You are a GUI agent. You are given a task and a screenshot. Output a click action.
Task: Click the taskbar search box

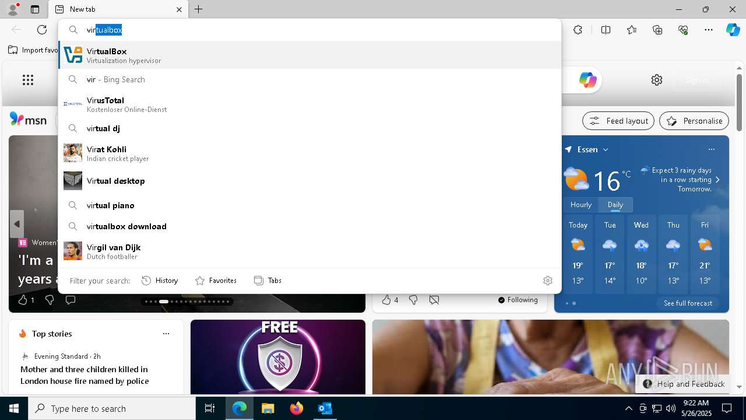pyautogui.click(x=112, y=408)
